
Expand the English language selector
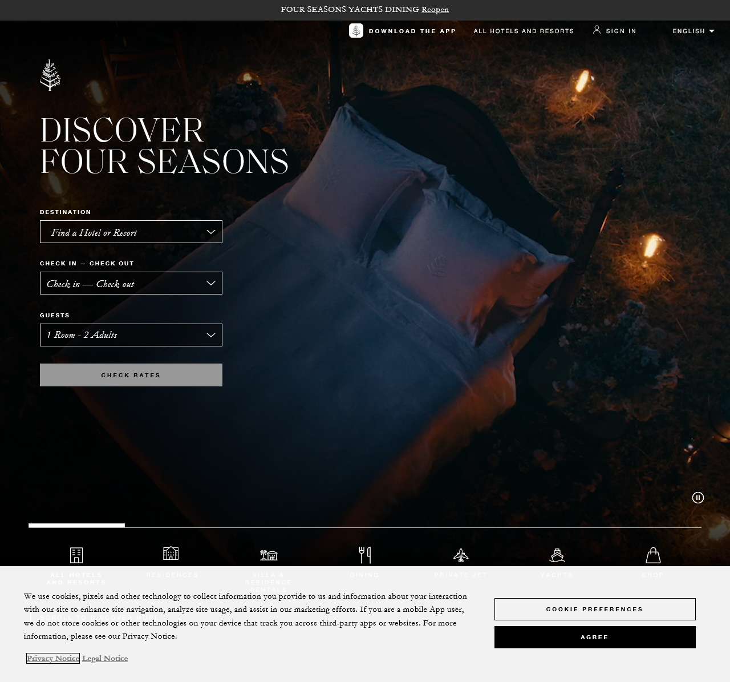pyautogui.click(x=693, y=31)
